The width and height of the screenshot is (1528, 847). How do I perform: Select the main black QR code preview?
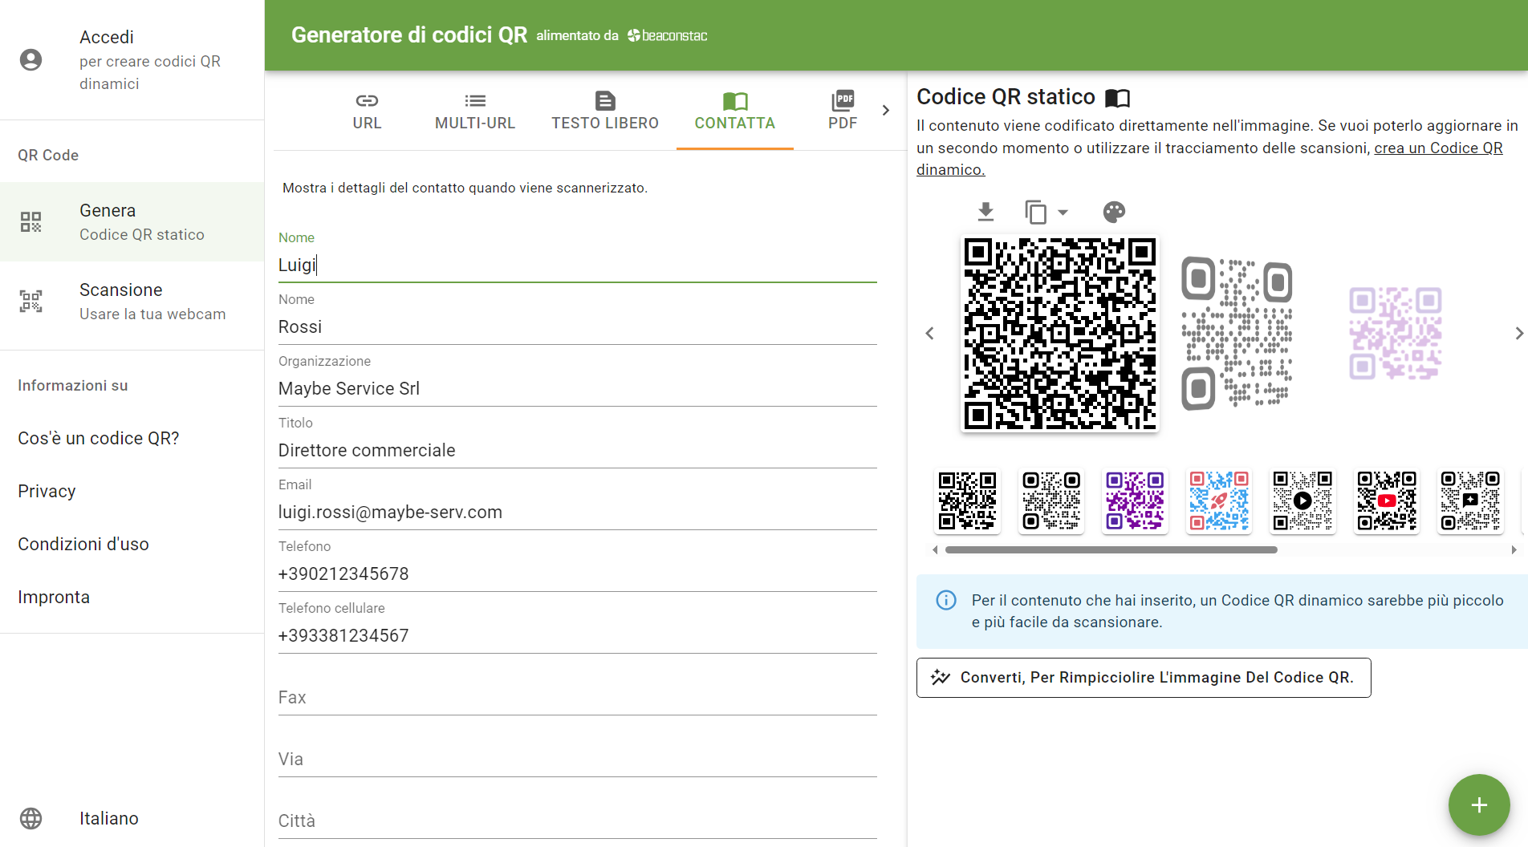[x=1059, y=333]
